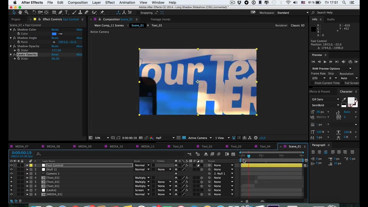Pick font color with the eyedropper icon
The image size is (368, 207).
pos(344,100)
